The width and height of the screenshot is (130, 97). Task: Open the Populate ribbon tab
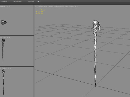tap(31, 2)
